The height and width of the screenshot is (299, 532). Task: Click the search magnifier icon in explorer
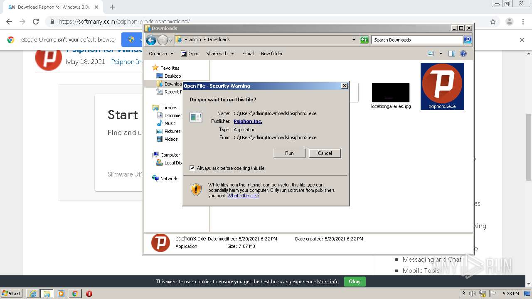(468, 40)
